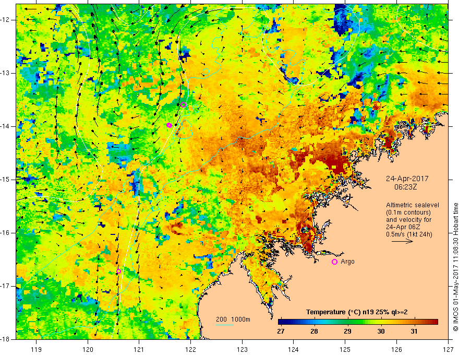Screen dimensions: 459x355
Task: Click the latitude axis label '-15'
Action: 5,180
